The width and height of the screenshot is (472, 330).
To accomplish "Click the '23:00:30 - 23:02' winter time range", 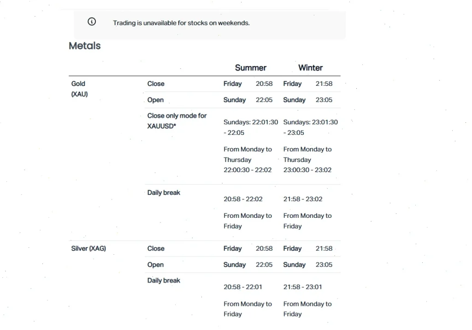I will click(307, 170).
